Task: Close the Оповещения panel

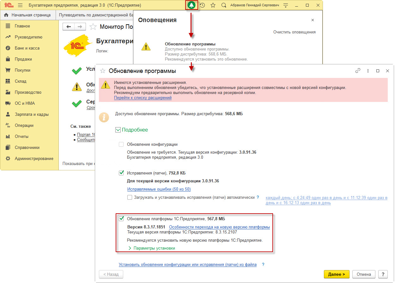Action: point(313,20)
